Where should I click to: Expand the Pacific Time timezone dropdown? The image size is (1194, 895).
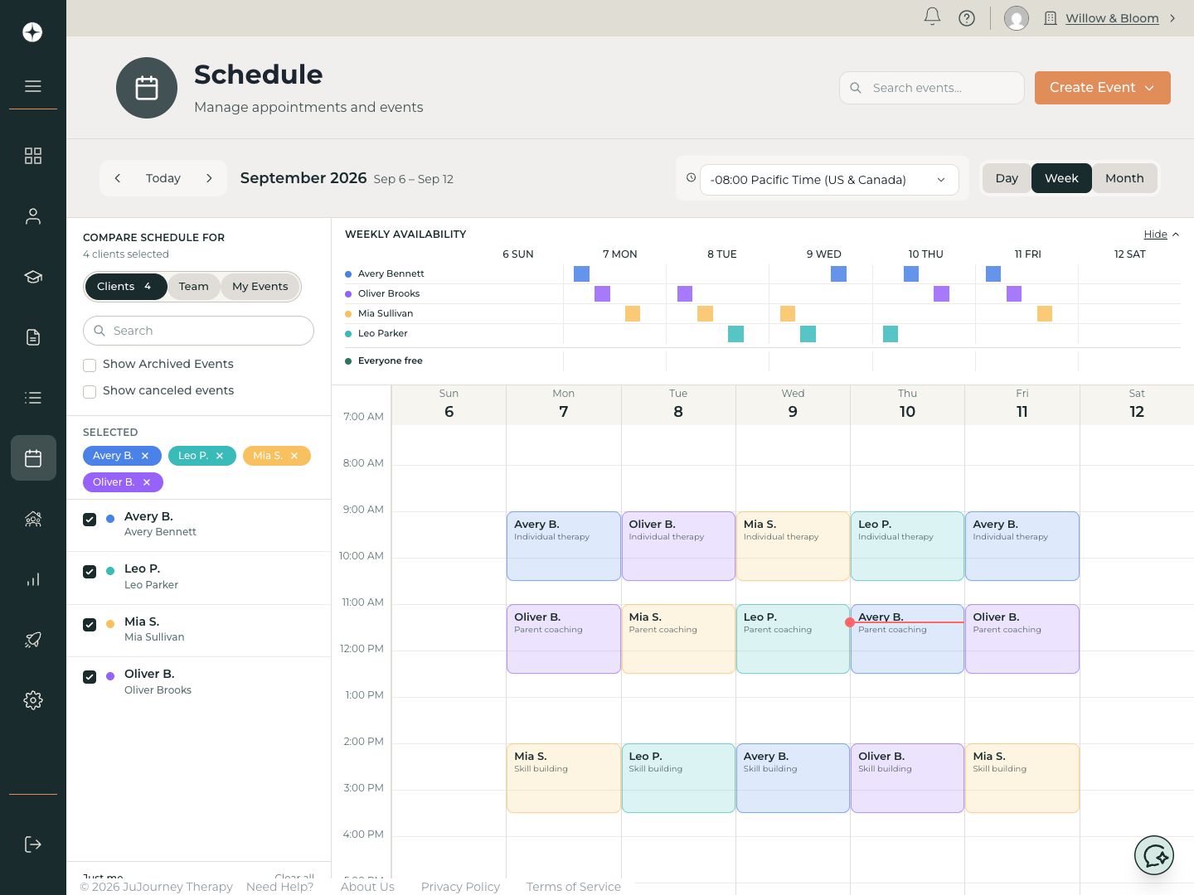tap(829, 180)
